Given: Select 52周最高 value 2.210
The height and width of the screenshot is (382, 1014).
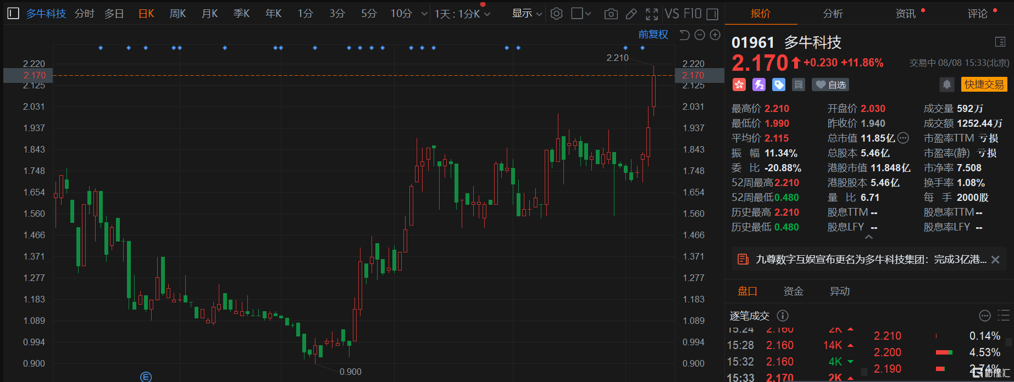Looking at the screenshot, I should click(787, 183).
